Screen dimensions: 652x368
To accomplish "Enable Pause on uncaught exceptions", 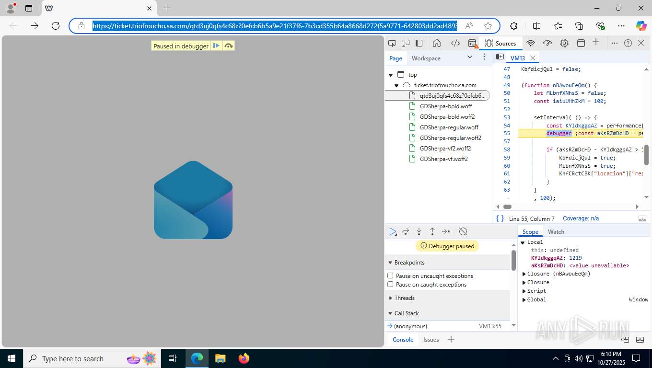I will click(390, 276).
